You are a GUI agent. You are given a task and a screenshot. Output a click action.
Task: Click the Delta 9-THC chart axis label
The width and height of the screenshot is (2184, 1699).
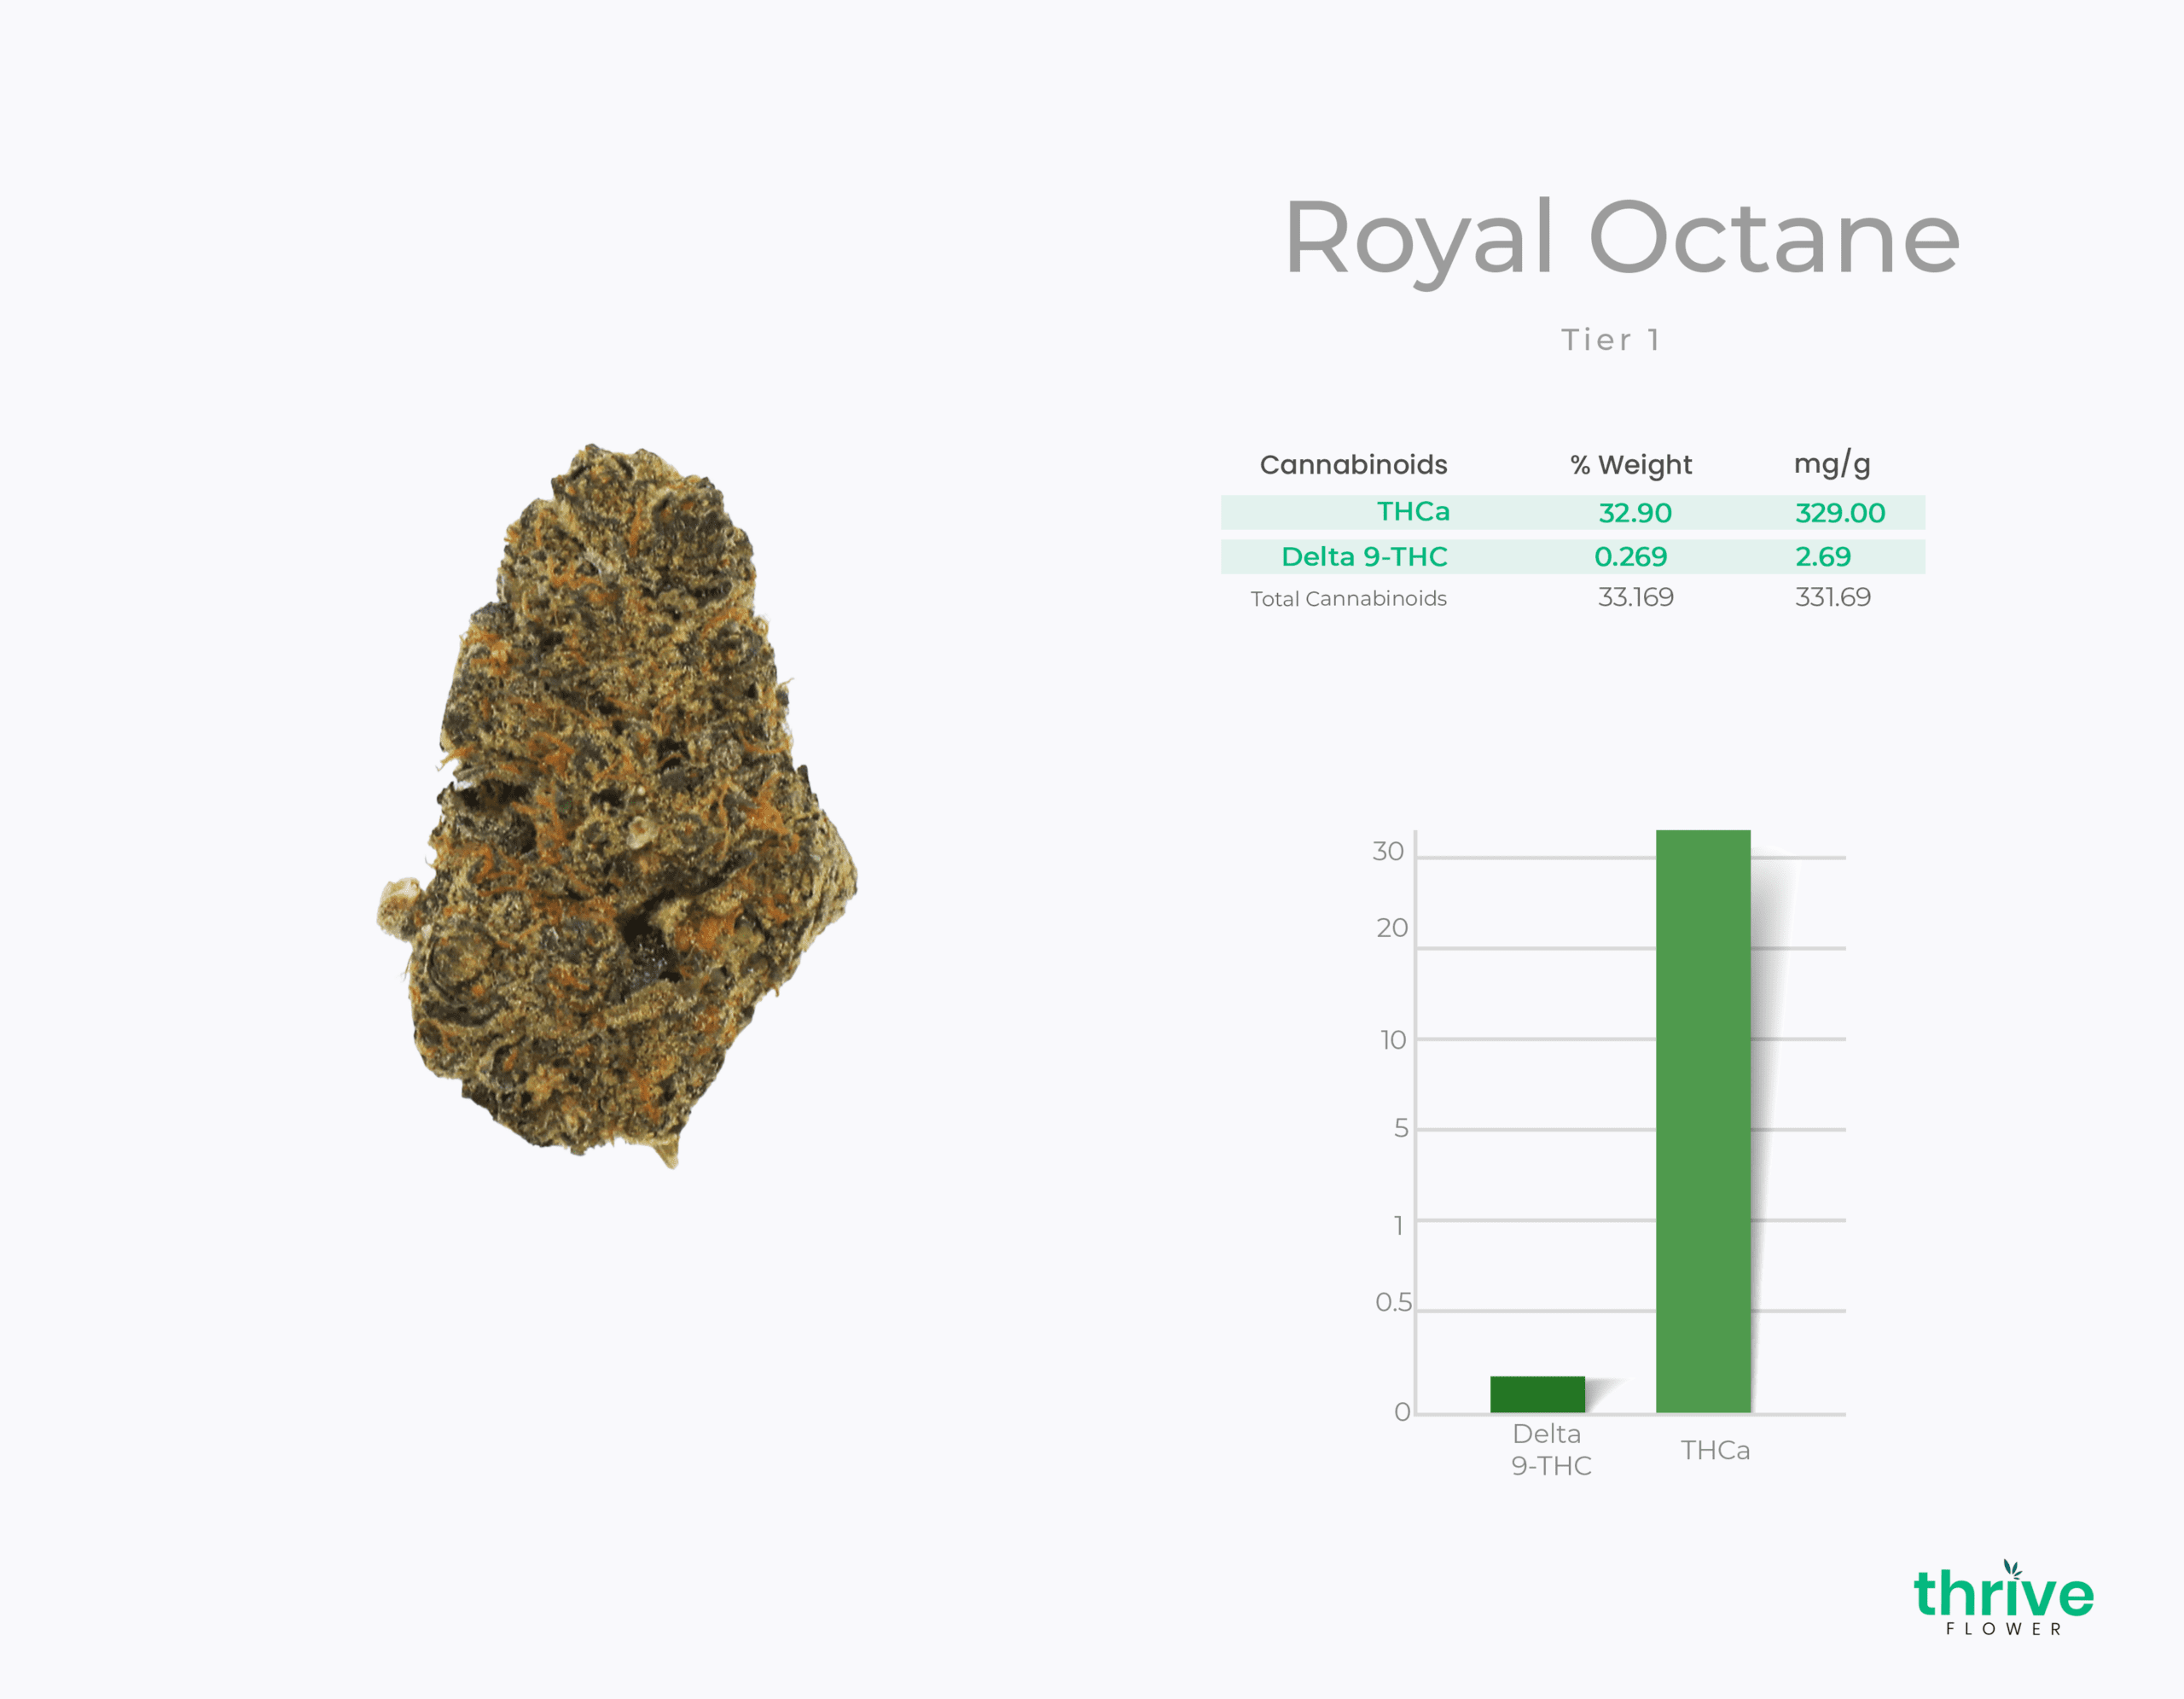[1550, 1450]
